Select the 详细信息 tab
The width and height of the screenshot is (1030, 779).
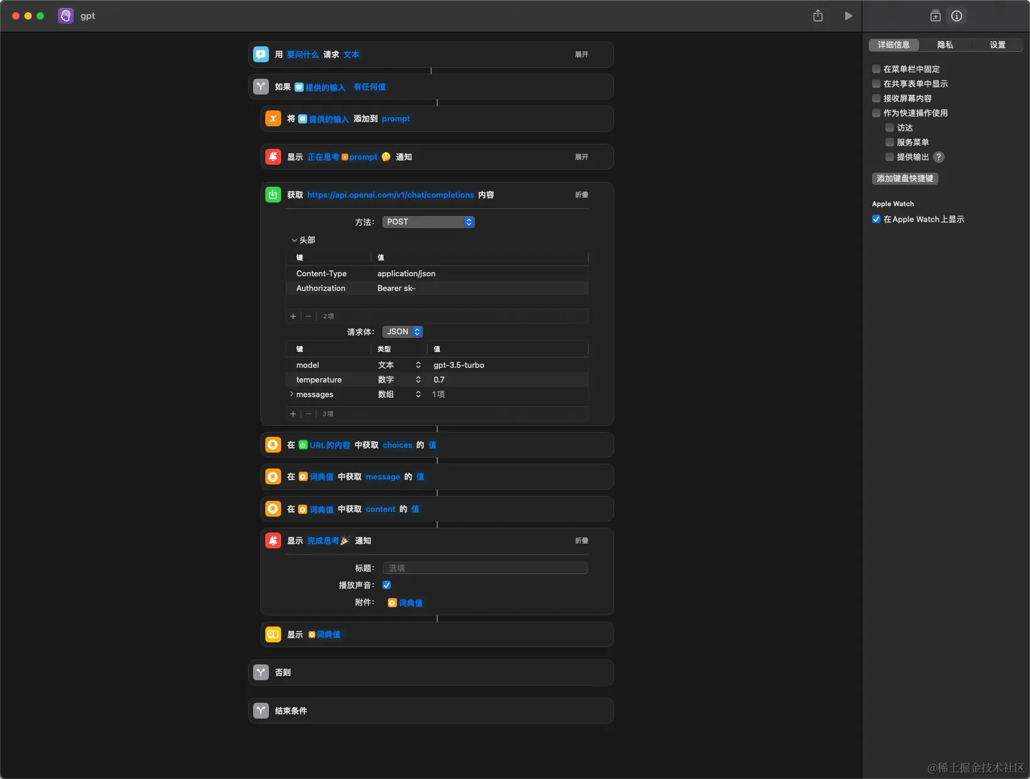894,45
